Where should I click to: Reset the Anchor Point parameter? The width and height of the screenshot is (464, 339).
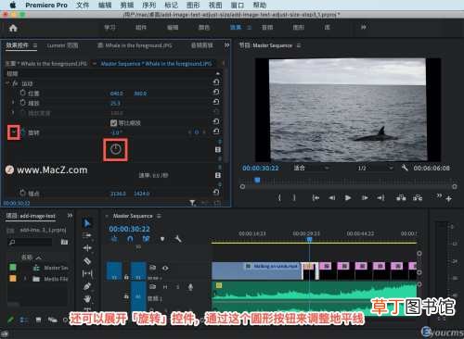[216, 193]
